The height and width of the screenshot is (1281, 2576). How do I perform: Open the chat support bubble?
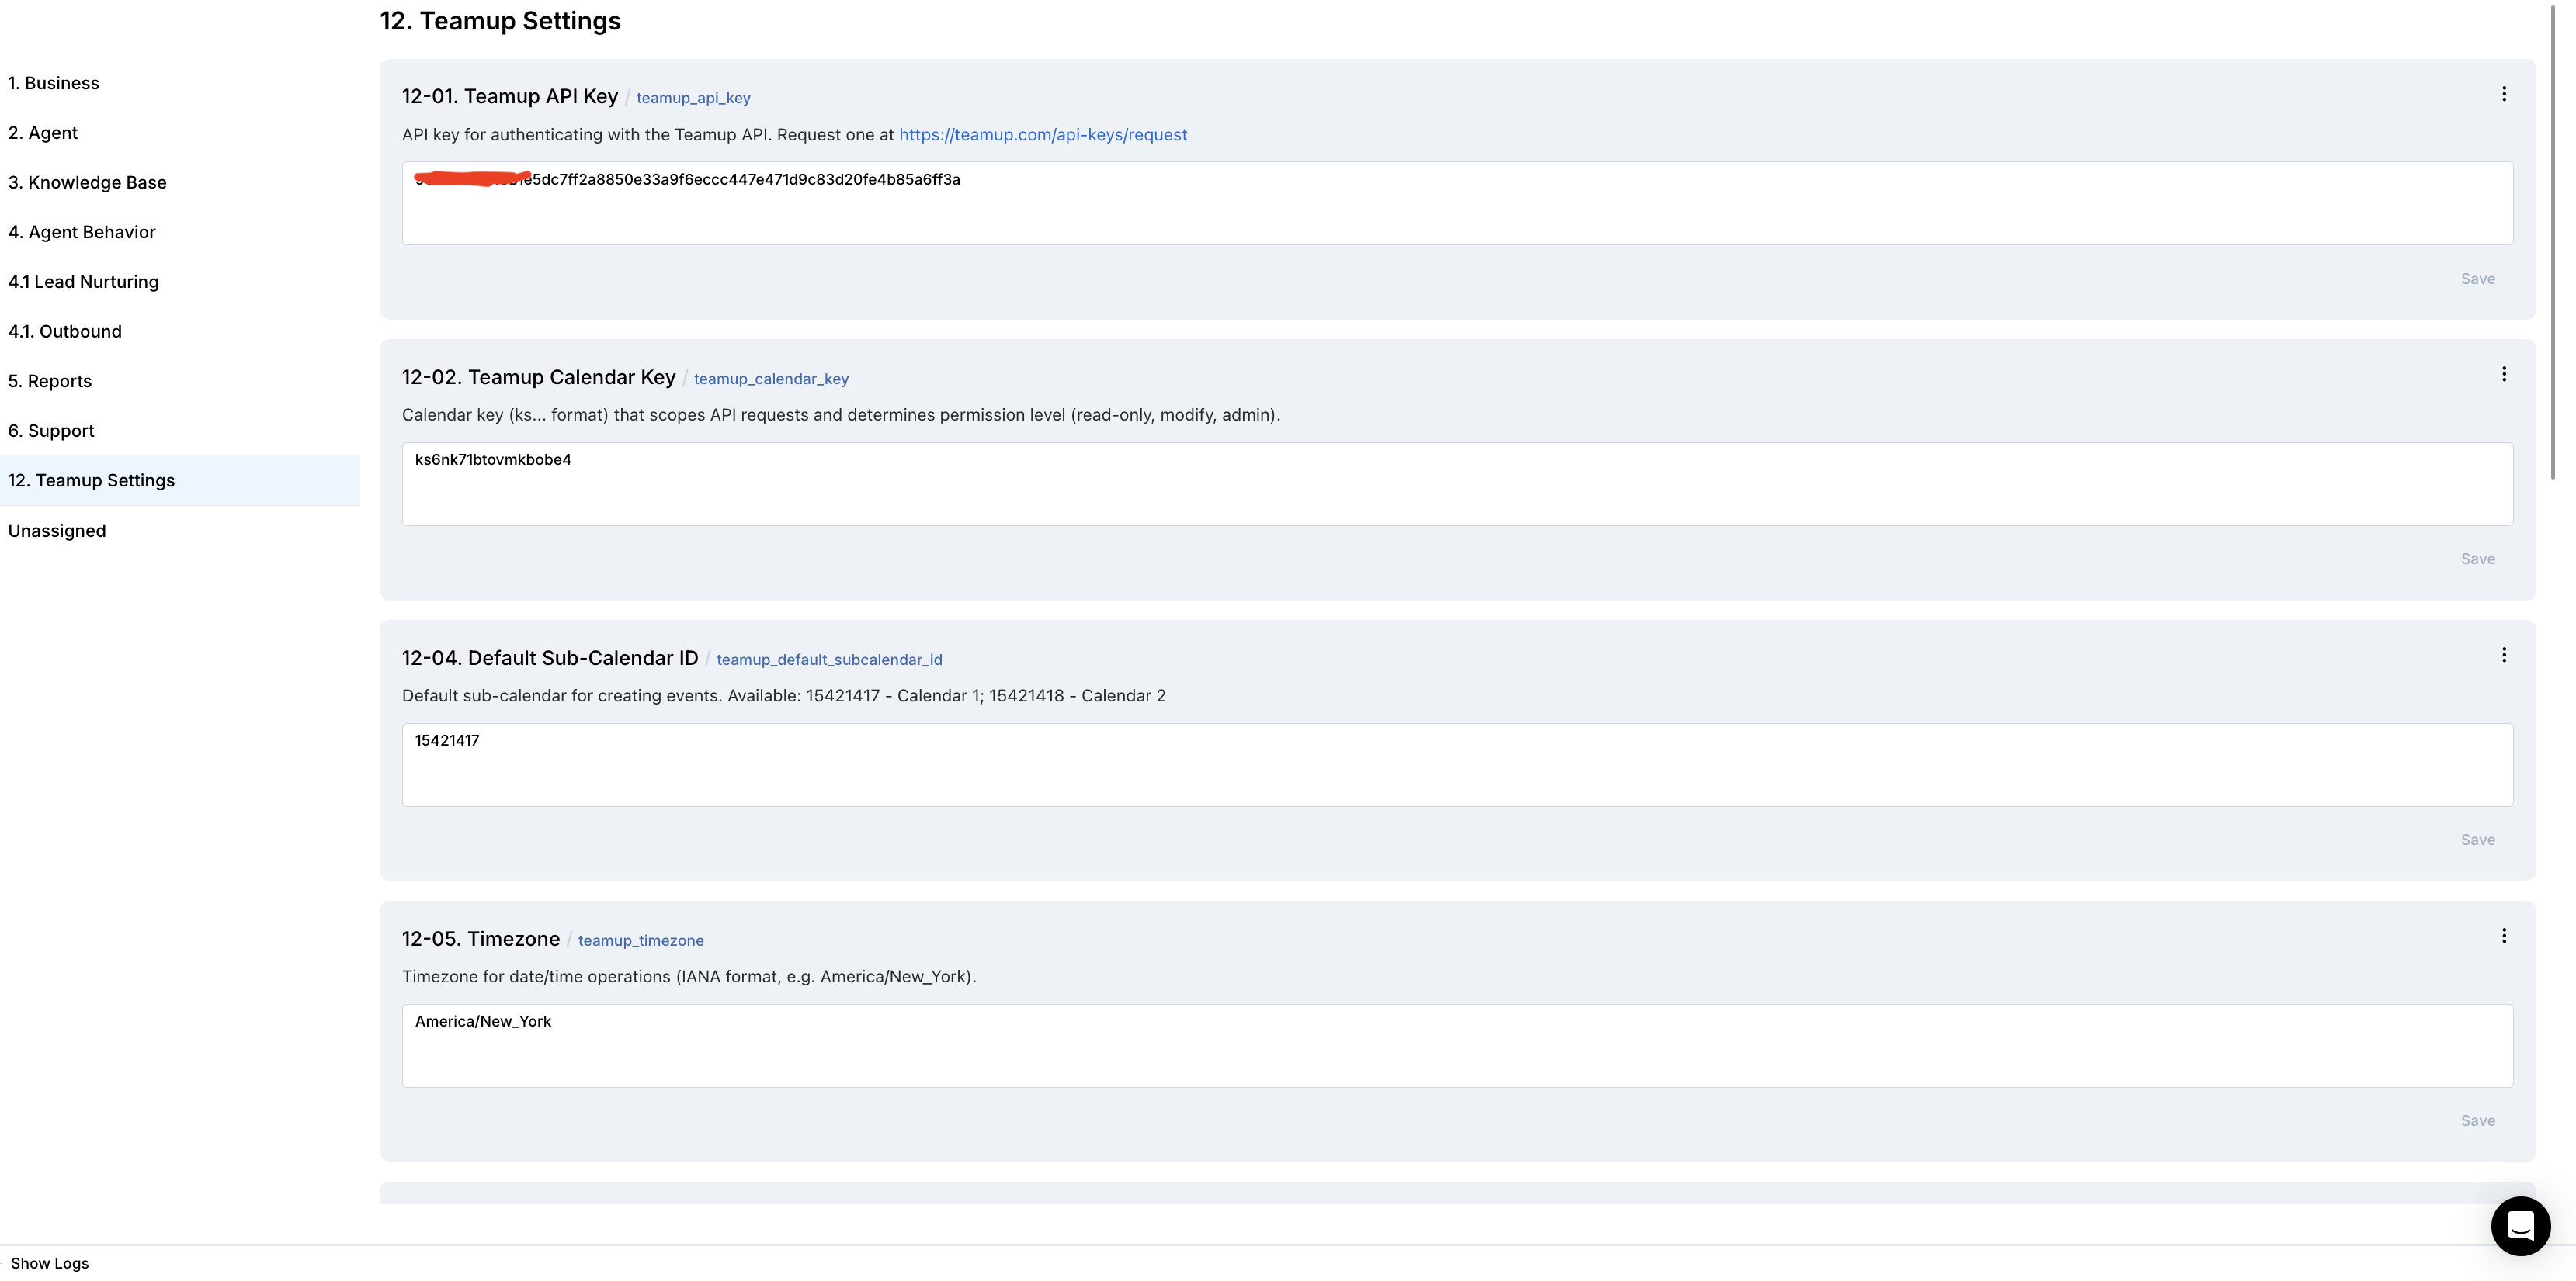(x=2520, y=1225)
